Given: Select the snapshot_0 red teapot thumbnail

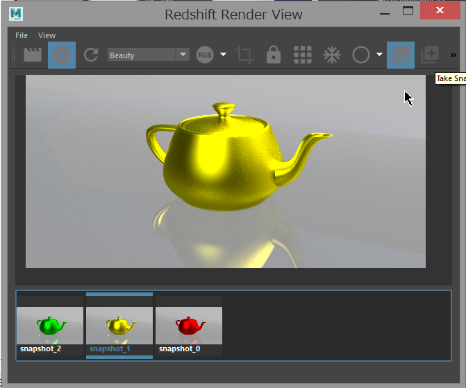Looking at the screenshot, I should tap(189, 326).
